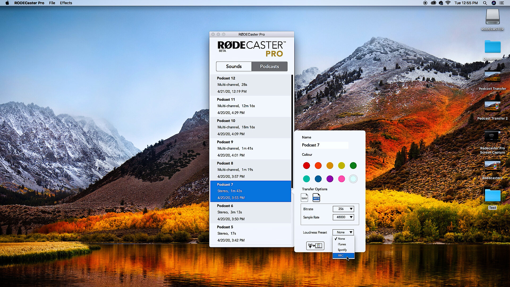Open Loudness Preset dropdown
Image resolution: width=510 pixels, height=287 pixels.
pyautogui.click(x=343, y=232)
